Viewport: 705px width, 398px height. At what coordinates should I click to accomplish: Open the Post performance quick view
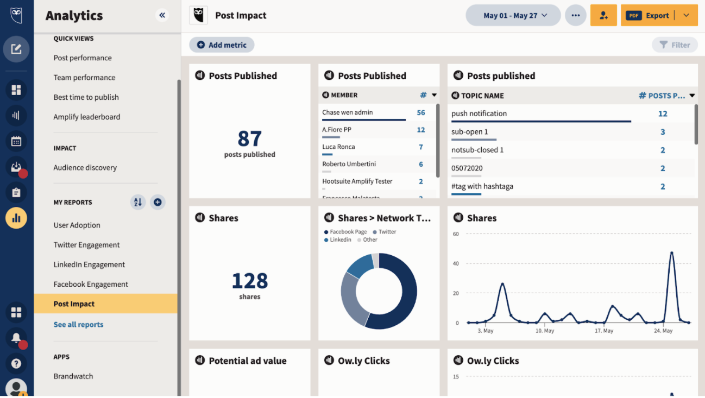pos(83,58)
